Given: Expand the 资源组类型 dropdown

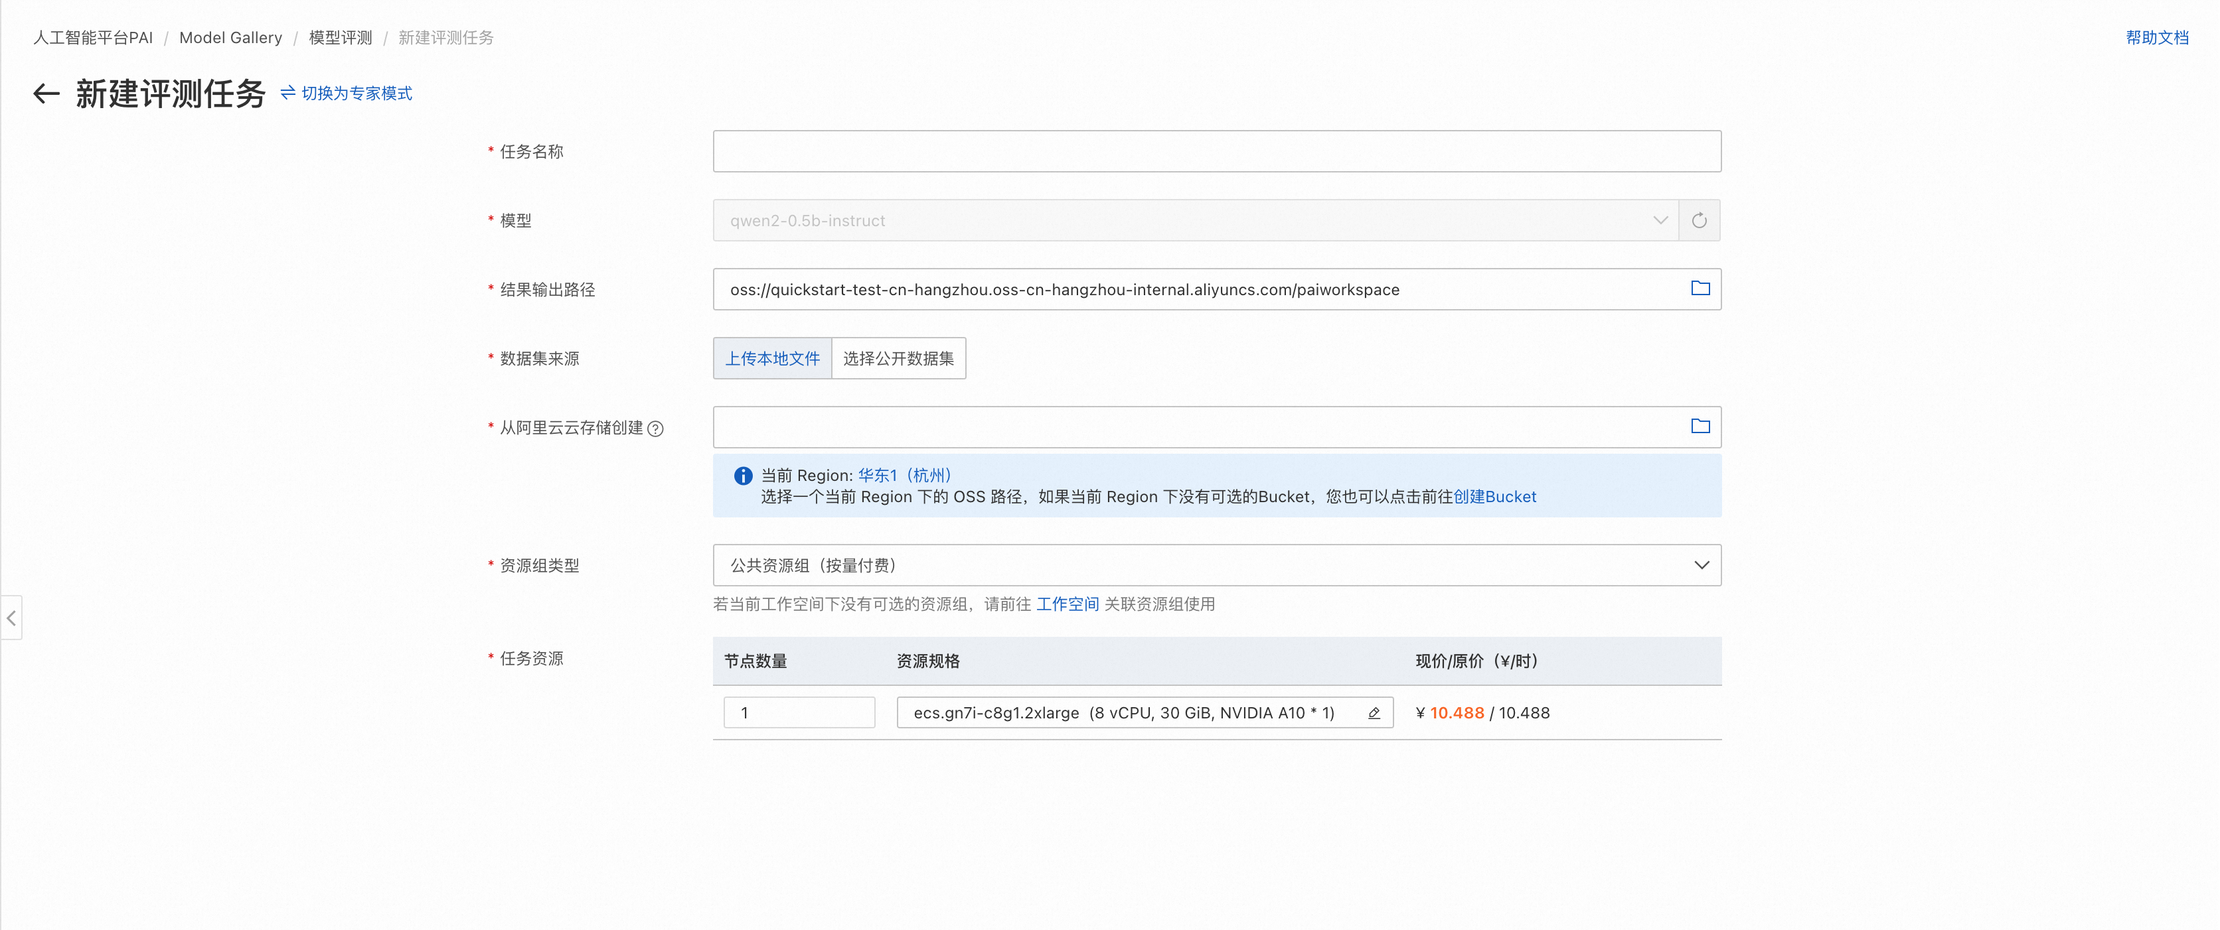Looking at the screenshot, I should [x=1216, y=565].
